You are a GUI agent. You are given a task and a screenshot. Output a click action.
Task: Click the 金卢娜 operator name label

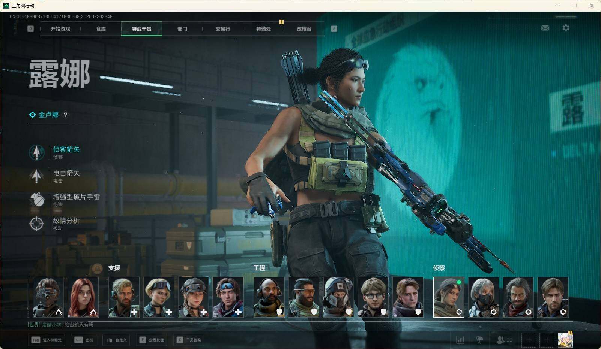[48, 115]
